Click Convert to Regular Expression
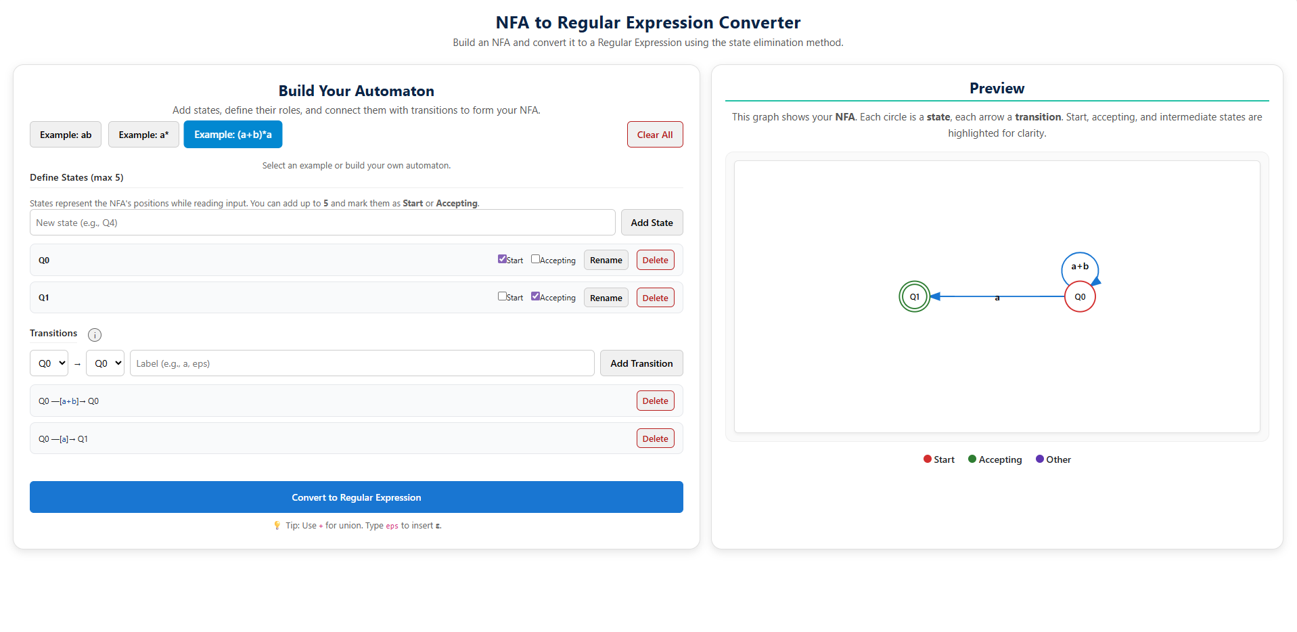 pyautogui.click(x=356, y=497)
